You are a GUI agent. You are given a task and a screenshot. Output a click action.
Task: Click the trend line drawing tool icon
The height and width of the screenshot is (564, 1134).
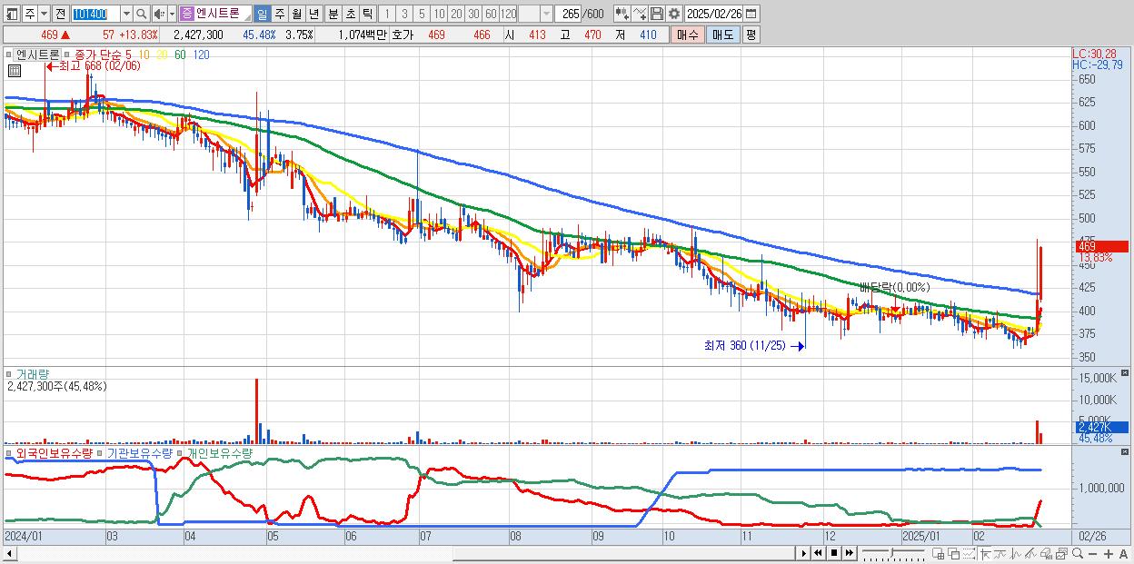(1030, 553)
